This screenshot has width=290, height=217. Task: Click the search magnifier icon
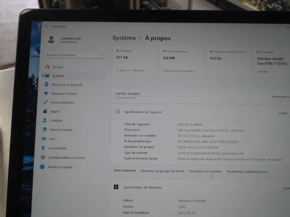click(101, 55)
